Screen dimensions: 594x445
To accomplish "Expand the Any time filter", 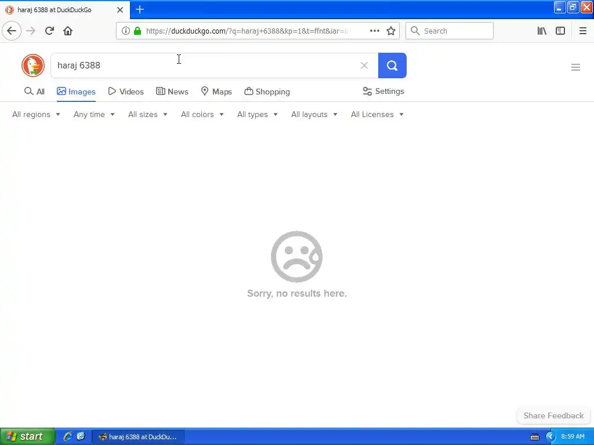I will pos(94,114).
